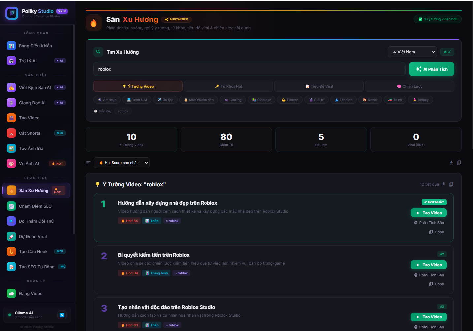This screenshot has height=331, width=473.
Task: Click Tạo Video for idea #2
Action: click(428, 265)
